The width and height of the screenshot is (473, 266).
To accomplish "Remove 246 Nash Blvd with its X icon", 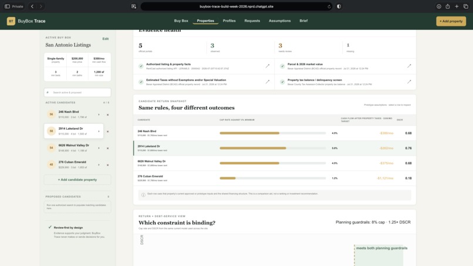I will 108,115.
